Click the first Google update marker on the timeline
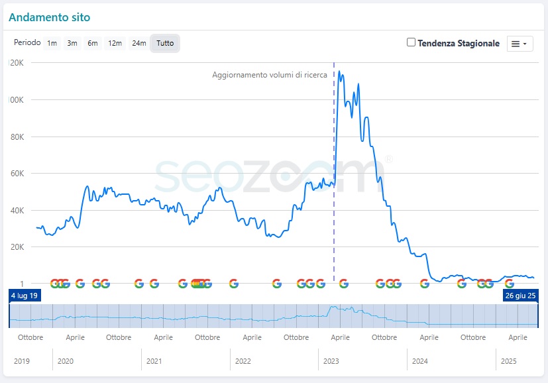This screenshot has height=383, width=548. pos(54,284)
